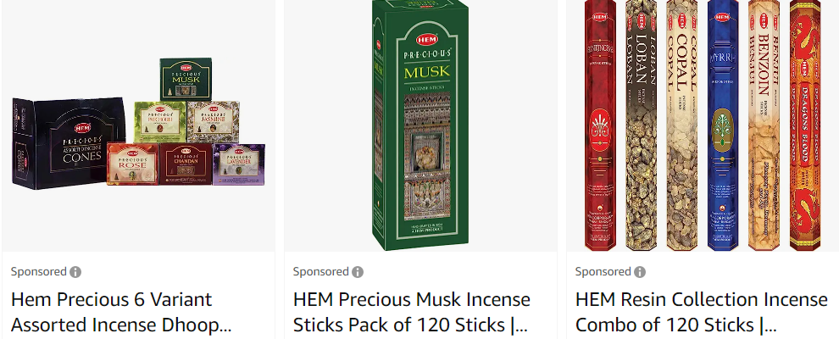
Task: Click Sponsored label on Resin Collection card
Action: [x=603, y=272]
